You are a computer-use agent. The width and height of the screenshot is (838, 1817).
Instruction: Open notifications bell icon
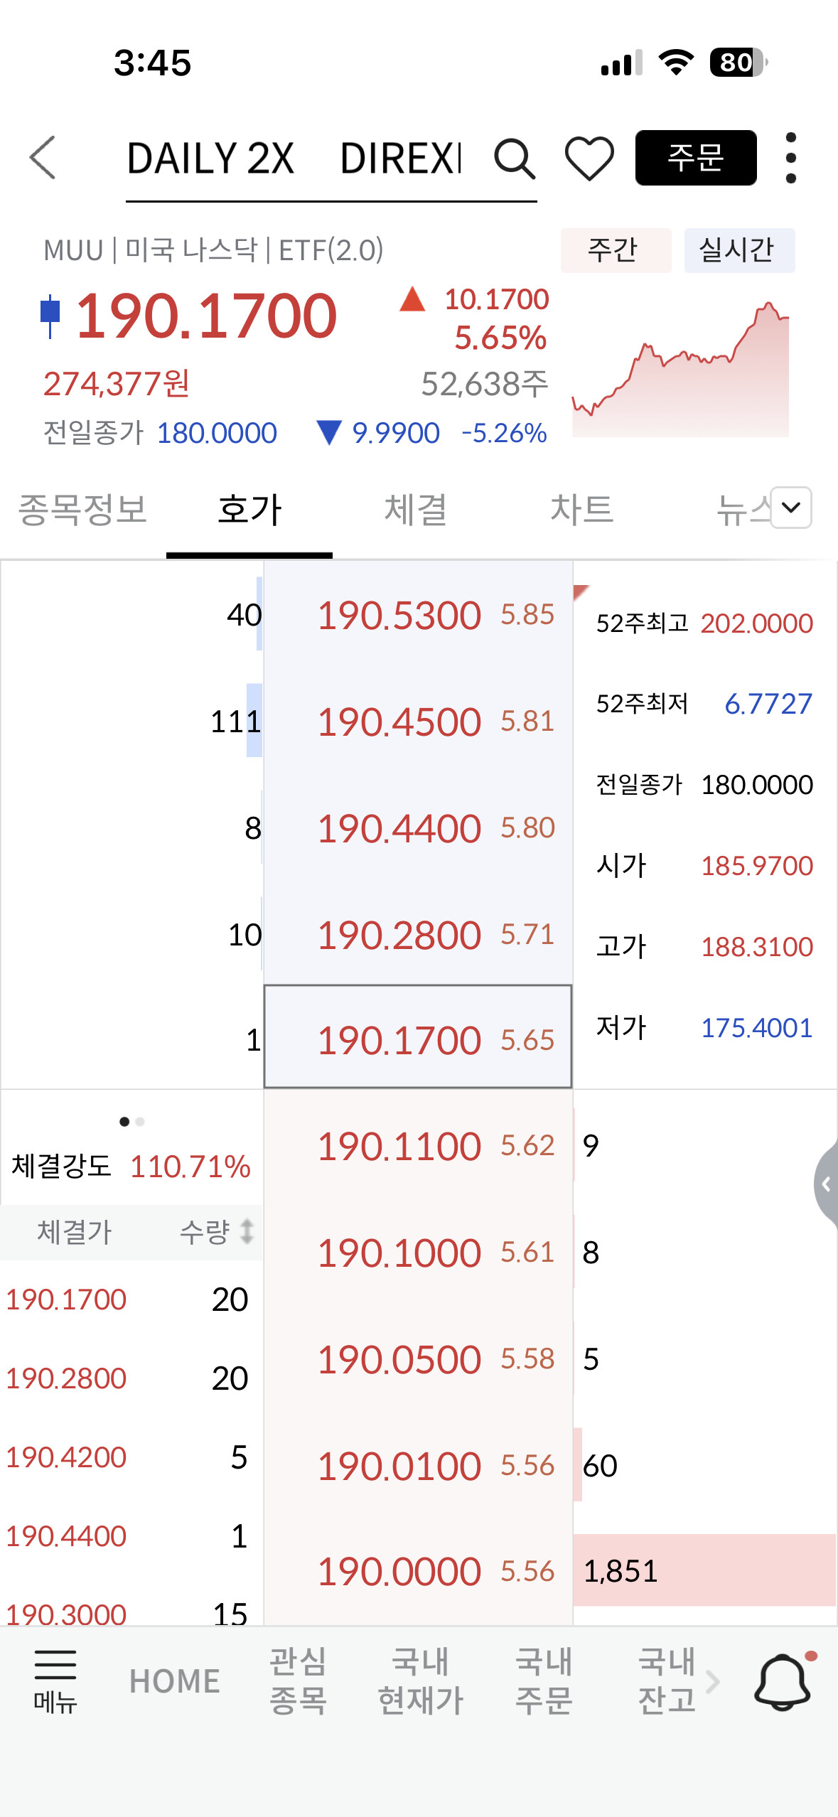click(x=783, y=1681)
